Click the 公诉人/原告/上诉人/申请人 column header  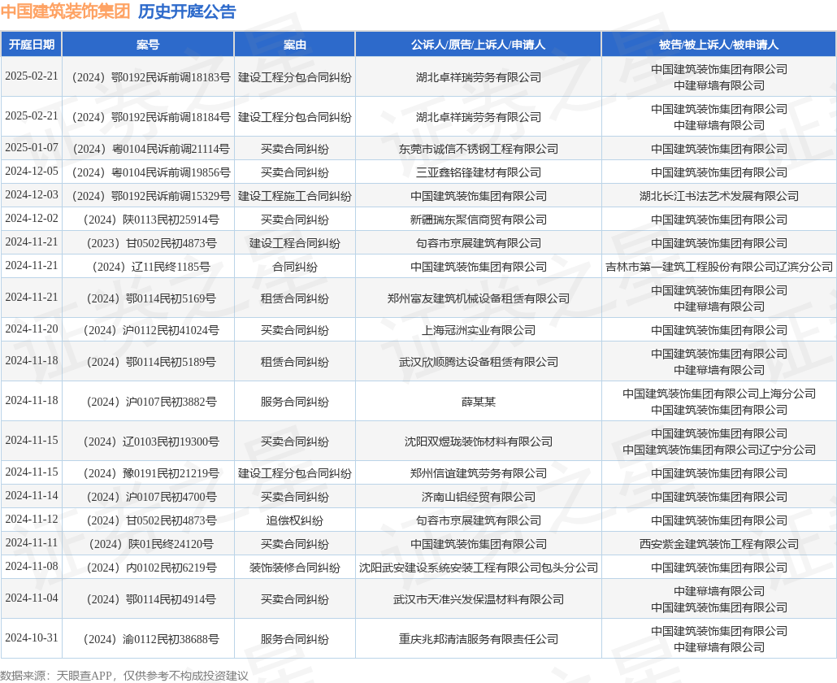pos(479,45)
